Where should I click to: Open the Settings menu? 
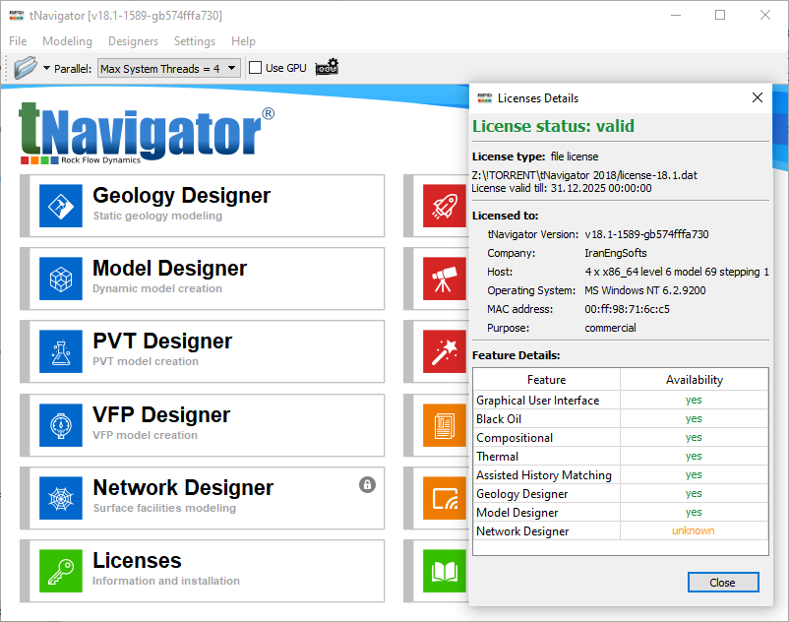pos(195,41)
